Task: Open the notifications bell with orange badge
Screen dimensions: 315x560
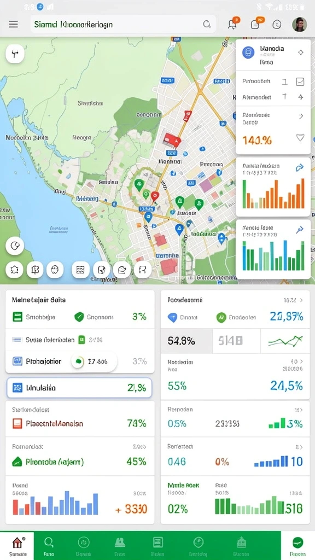Action: point(232,24)
